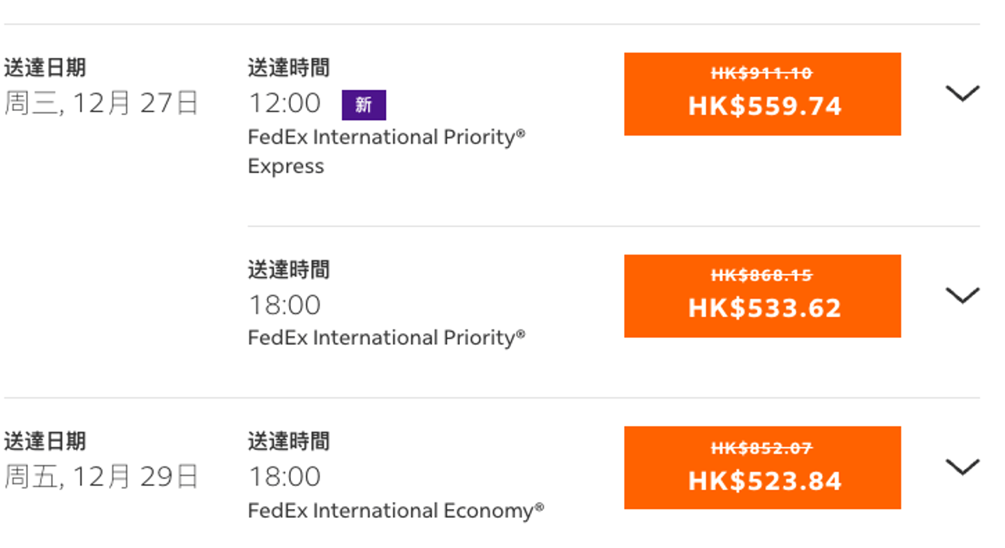Click the 送達時間 label above 12:00
The image size is (1005, 548).
coord(288,68)
